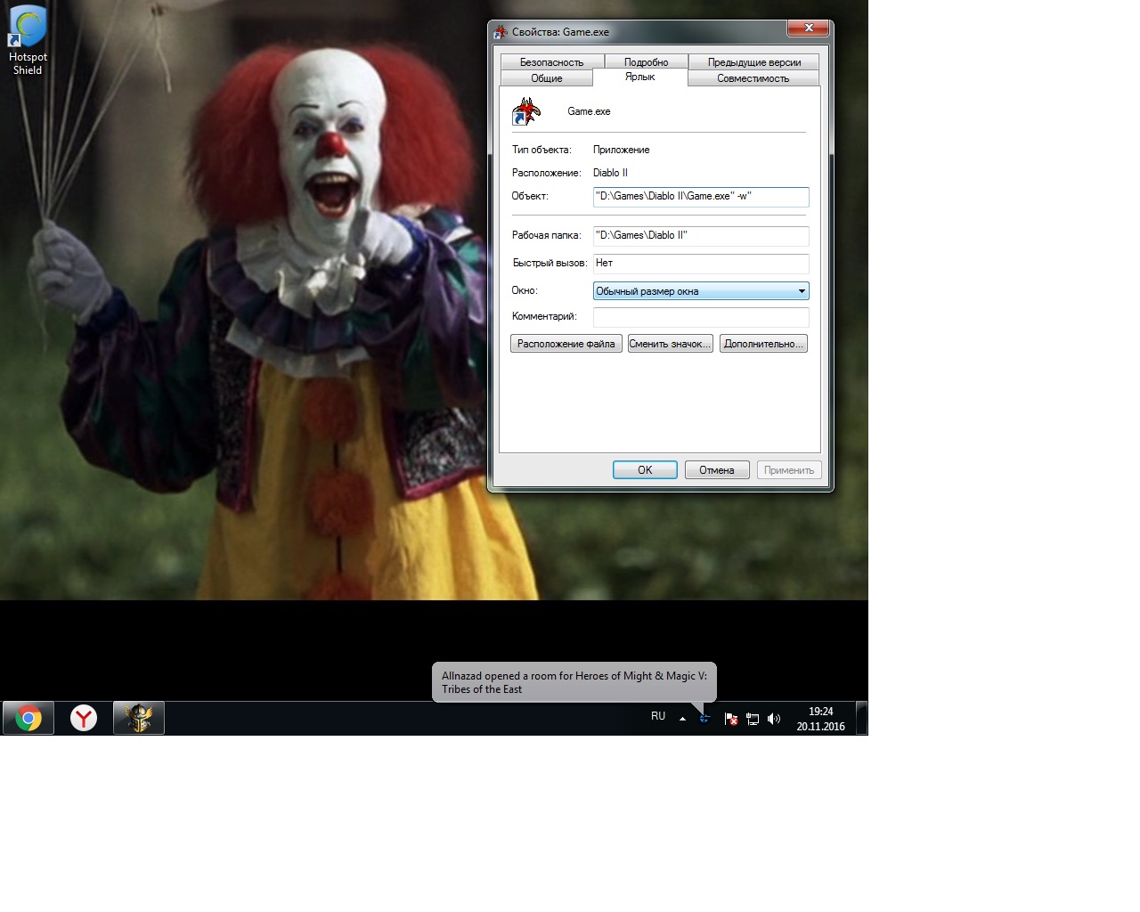
Task: Open the clock showing 19:24
Action: click(820, 719)
